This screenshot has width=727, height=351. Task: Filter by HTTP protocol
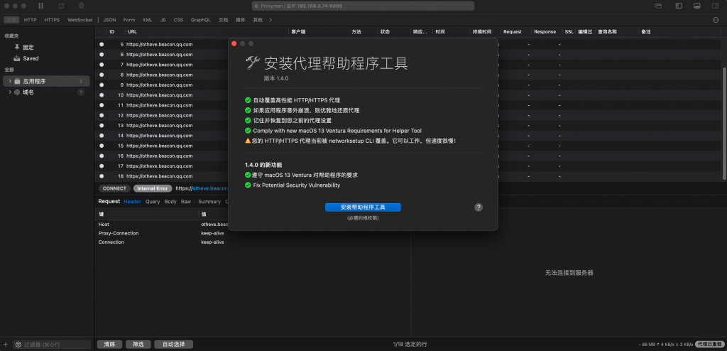point(30,20)
